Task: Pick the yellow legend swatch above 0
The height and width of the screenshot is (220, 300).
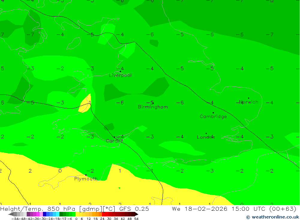Action: [x=77, y=214]
